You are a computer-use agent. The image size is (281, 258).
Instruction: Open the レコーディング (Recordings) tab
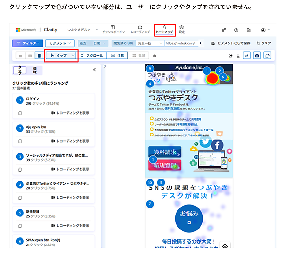coord(140,30)
